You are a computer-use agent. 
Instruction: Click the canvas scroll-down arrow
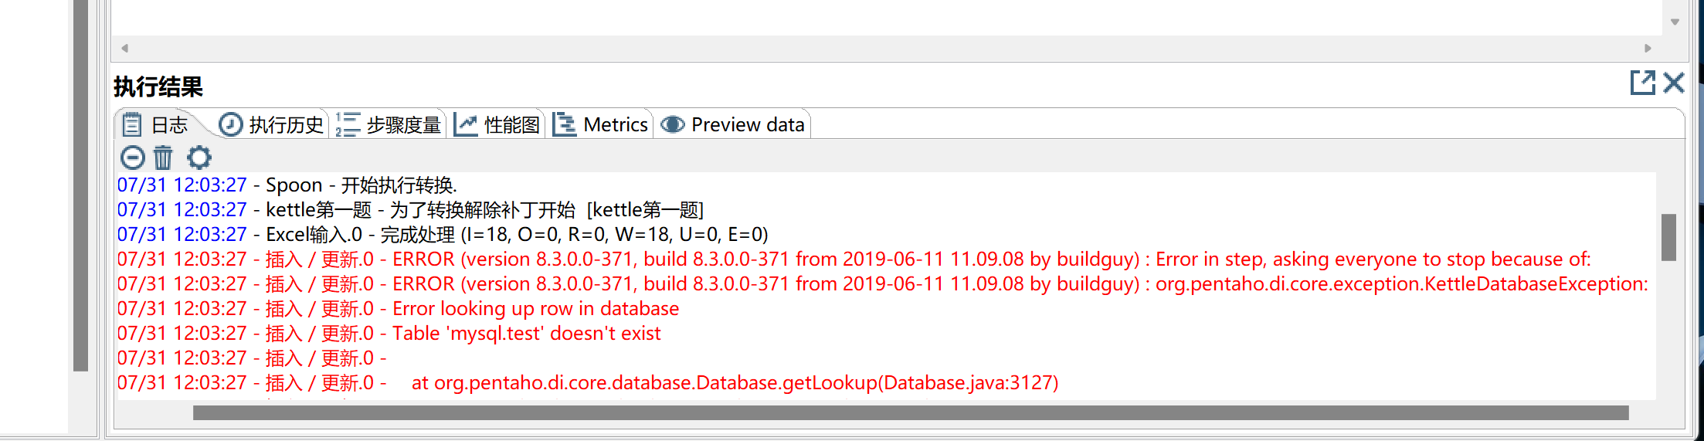pos(1675,22)
